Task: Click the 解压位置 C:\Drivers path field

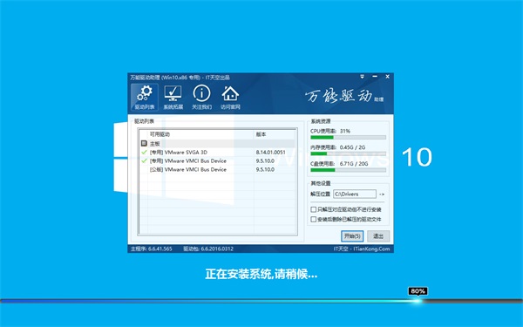Action: (355, 194)
